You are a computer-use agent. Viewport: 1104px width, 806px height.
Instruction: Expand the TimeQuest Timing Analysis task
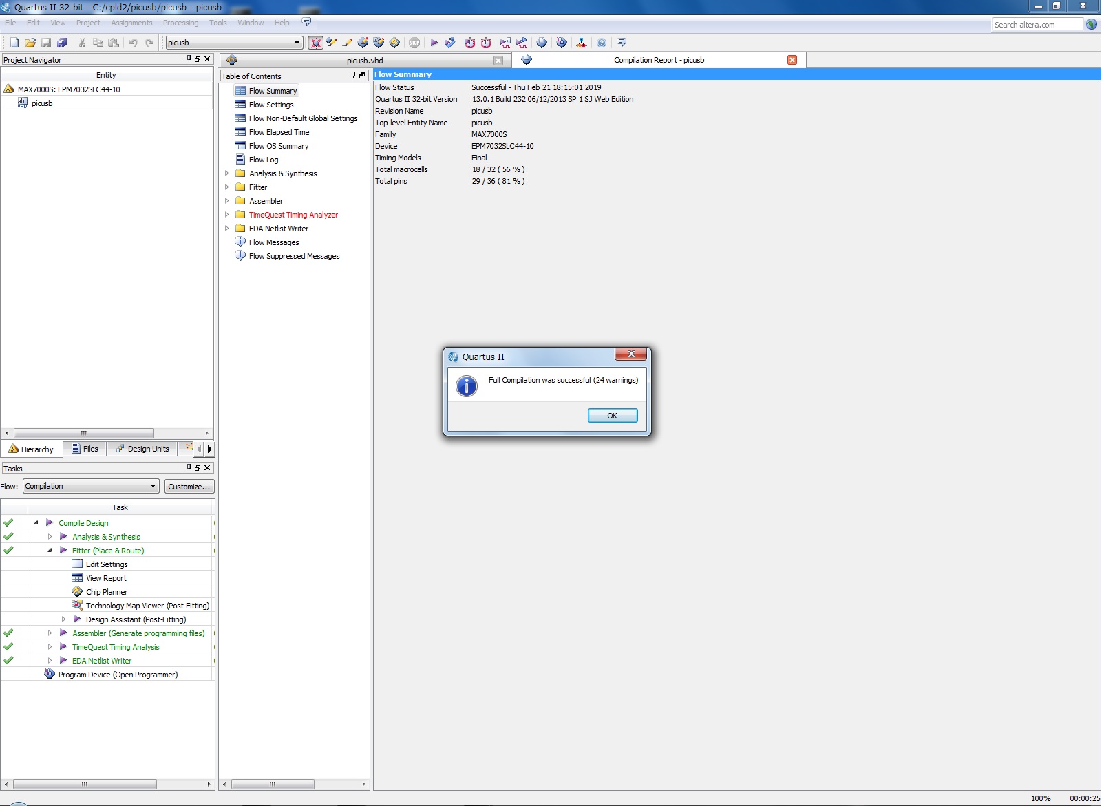coord(50,647)
